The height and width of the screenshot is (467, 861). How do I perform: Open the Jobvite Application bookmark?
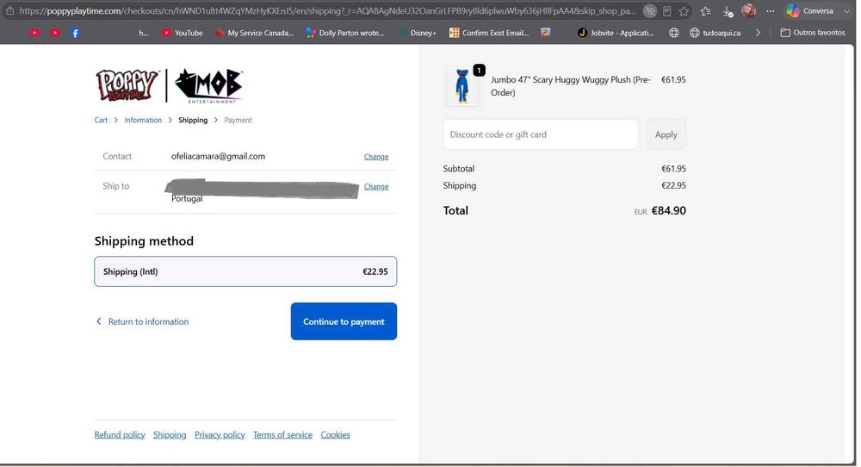pyautogui.click(x=616, y=33)
